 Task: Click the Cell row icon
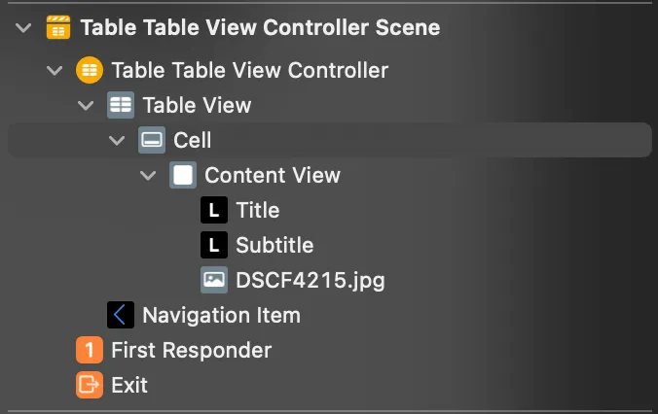152,140
